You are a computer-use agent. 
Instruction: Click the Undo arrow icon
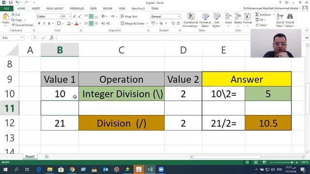17,2
